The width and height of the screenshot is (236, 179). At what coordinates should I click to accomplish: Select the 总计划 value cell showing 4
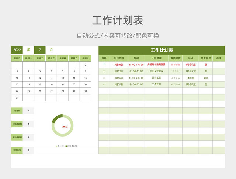coord(28,111)
